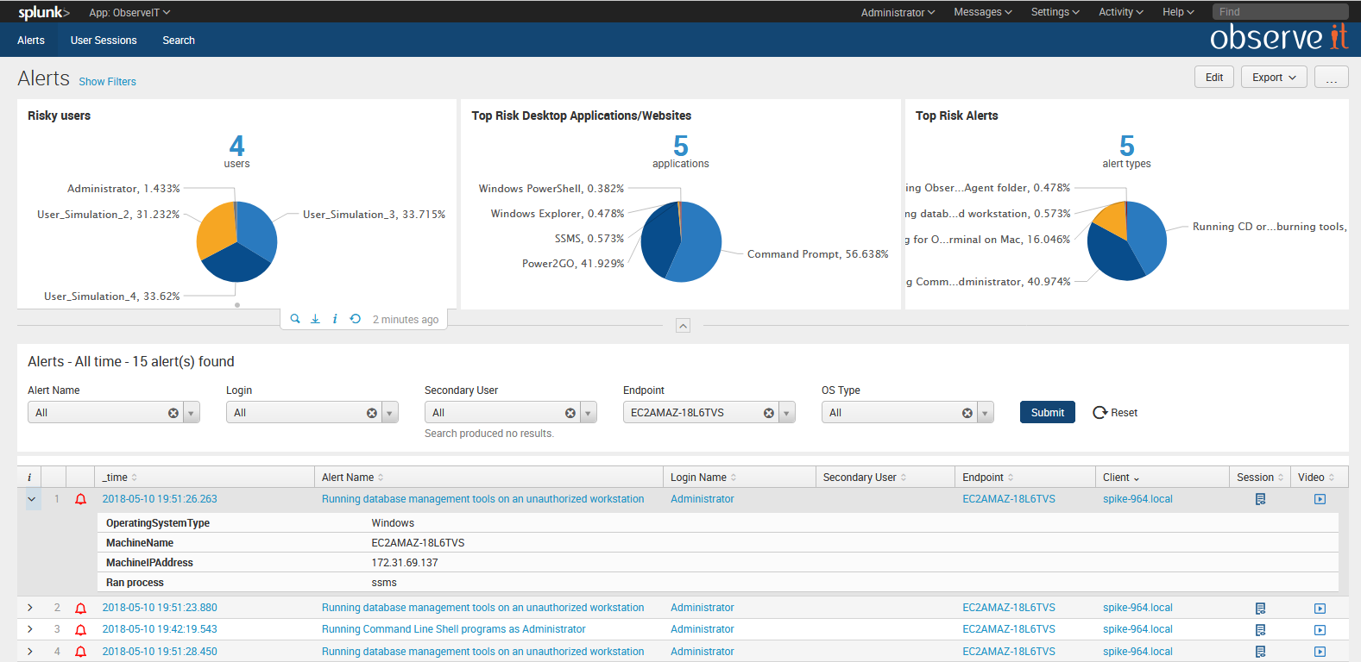Open the Alert Name filter dropdown
Screen dimensions: 1361x662
tap(192, 413)
